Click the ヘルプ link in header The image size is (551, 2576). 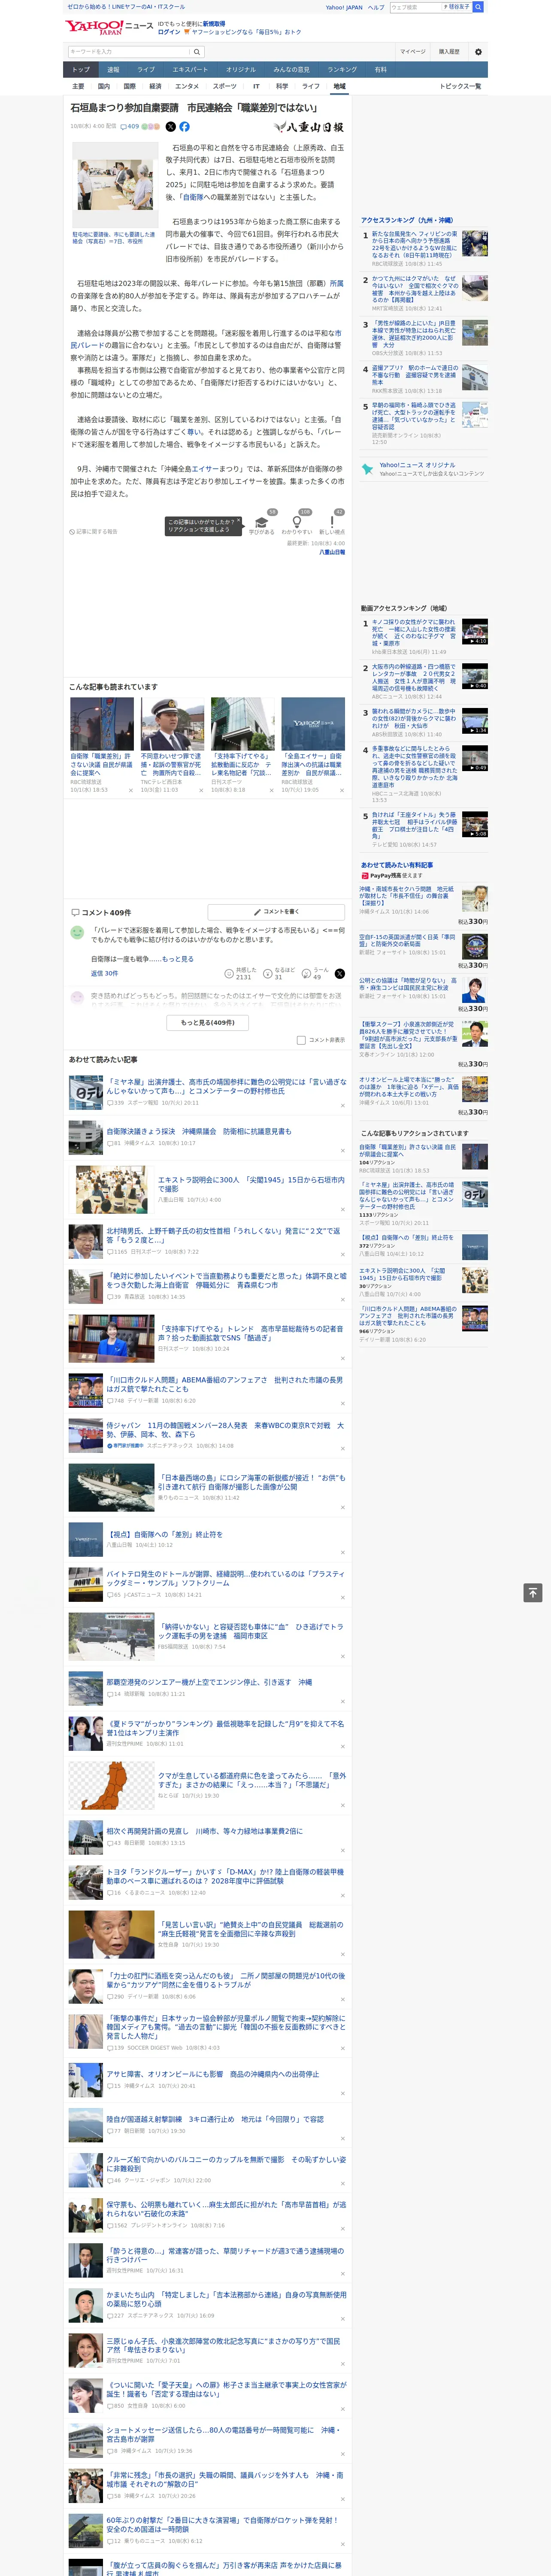tap(376, 7)
